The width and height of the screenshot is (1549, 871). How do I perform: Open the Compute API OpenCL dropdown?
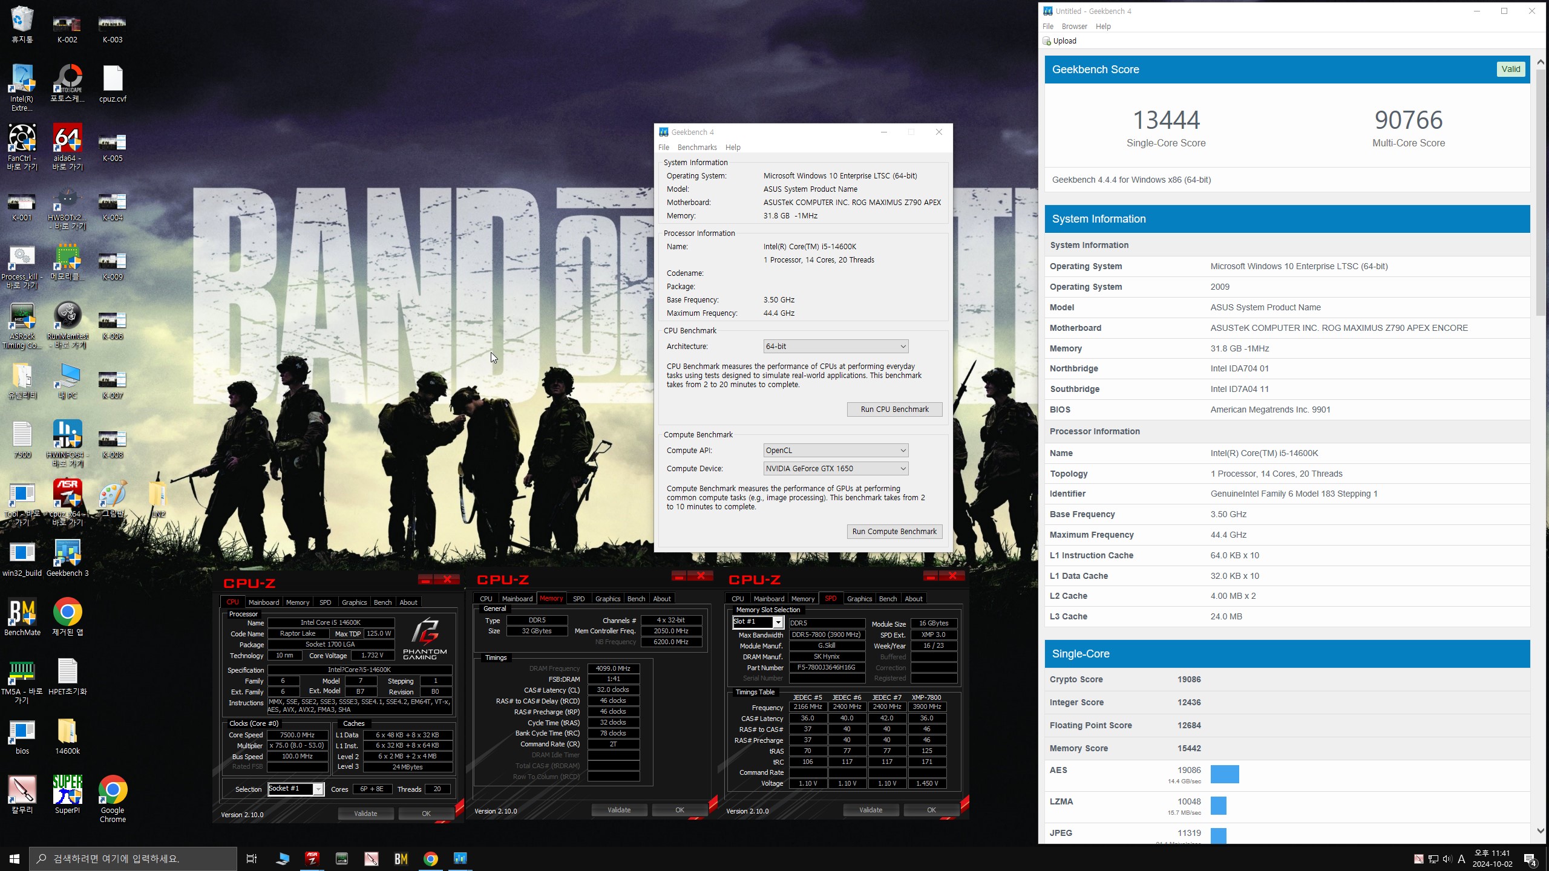point(836,451)
